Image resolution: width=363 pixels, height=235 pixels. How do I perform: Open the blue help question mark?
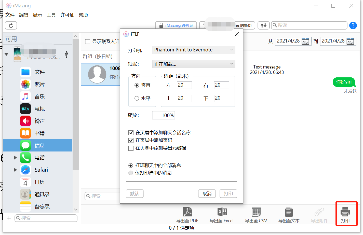coord(353,25)
